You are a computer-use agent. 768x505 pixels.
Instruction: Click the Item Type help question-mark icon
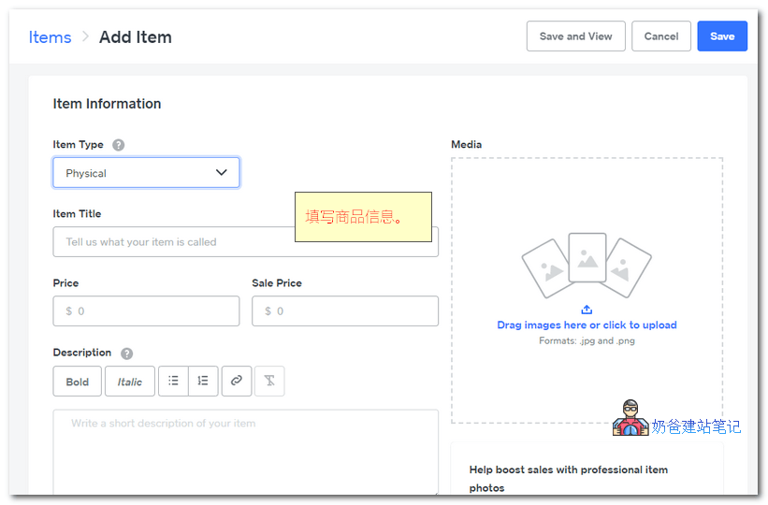(118, 145)
